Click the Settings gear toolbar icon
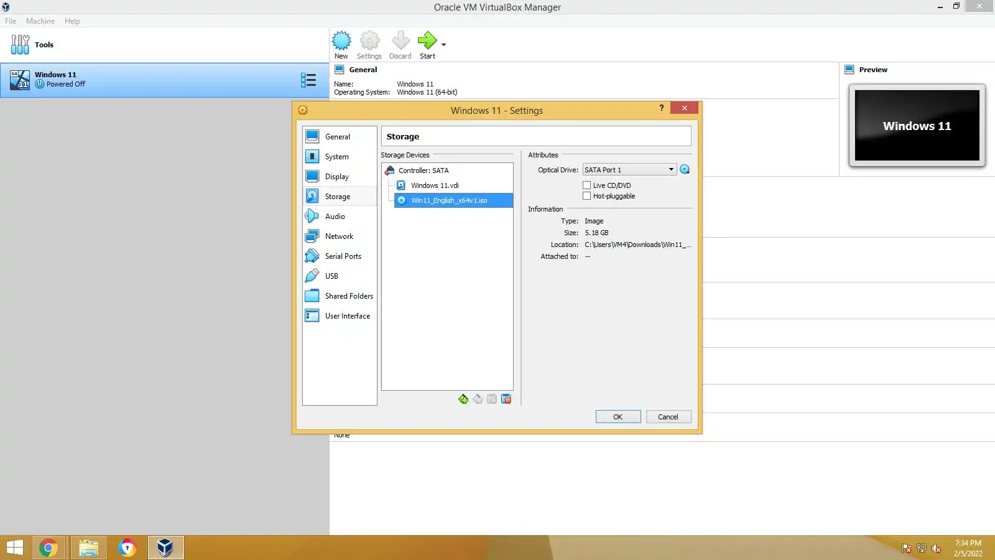995x560 pixels. tap(369, 41)
